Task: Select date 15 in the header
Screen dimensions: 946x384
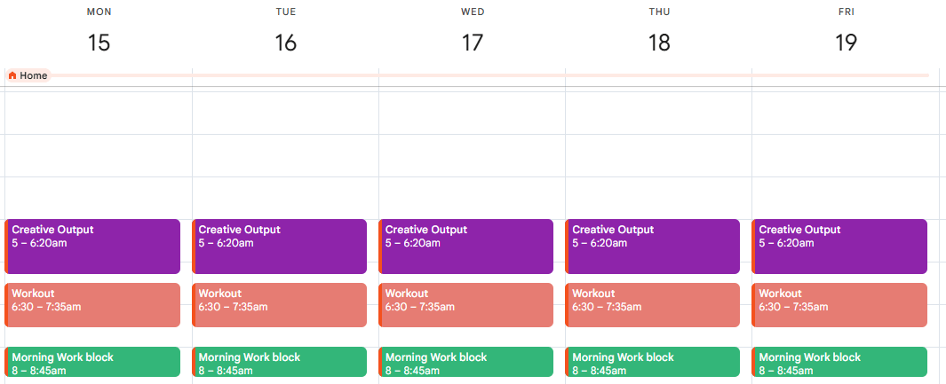Action: pos(99,43)
